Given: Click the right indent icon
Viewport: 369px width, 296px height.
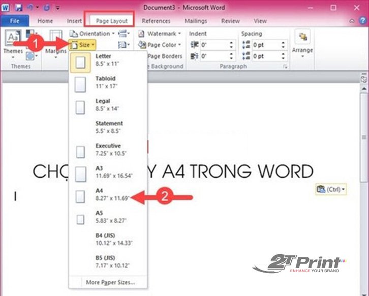Looking at the screenshot, I should tap(194, 56).
